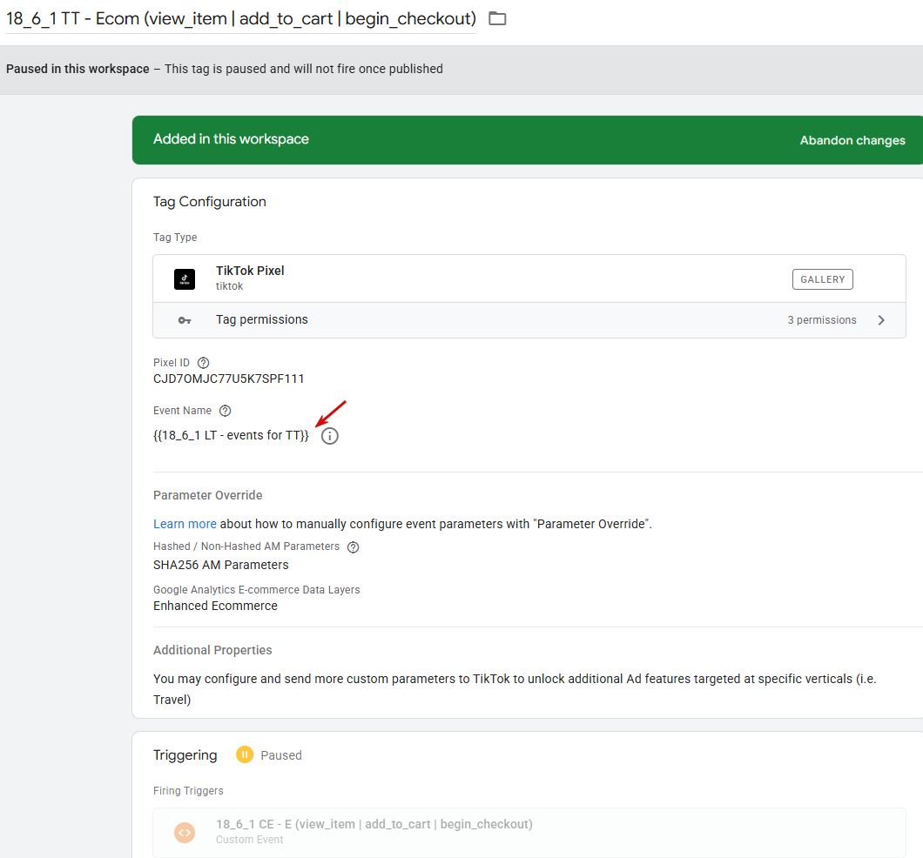Click the yellow paused icon in Triggering
Screen dimensions: 923x858
point(245,755)
